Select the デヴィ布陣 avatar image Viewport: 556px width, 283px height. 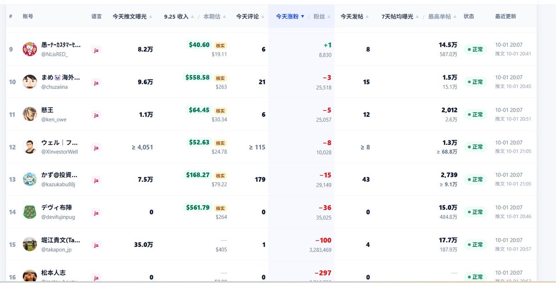click(30, 212)
